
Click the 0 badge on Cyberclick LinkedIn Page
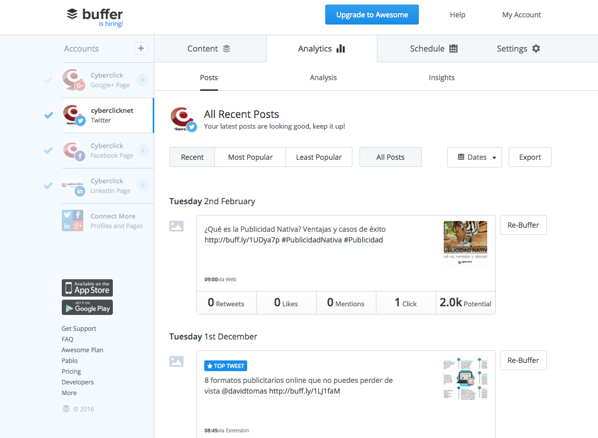click(142, 185)
